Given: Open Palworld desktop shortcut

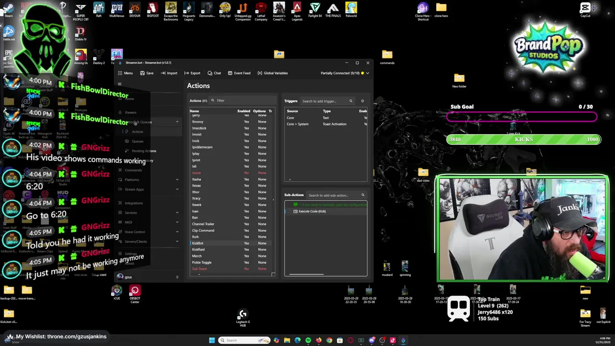Looking at the screenshot, I should click(351, 10).
